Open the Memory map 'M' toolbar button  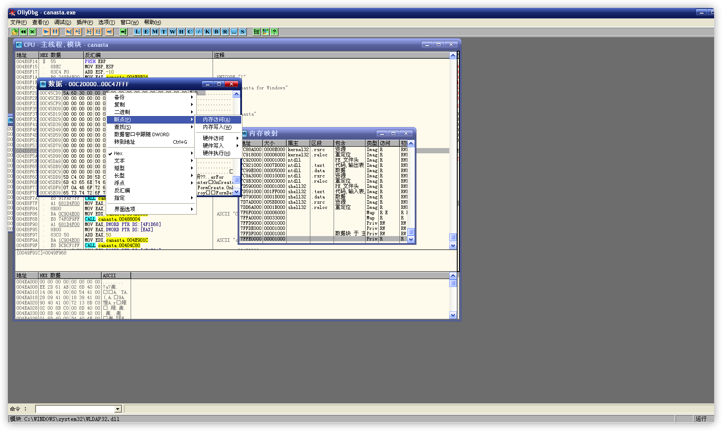click(155, 32)
